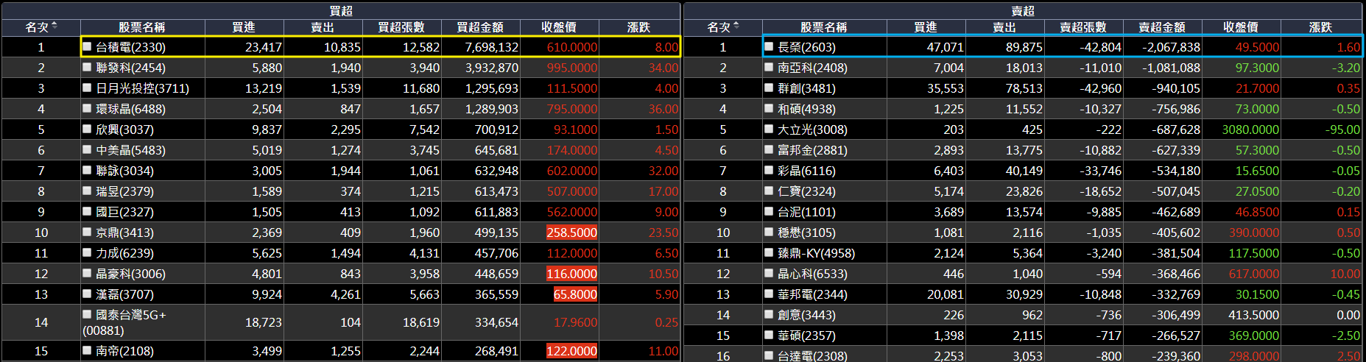Check the 日月光投控(3711) box
This screenshot has width=1366, height=362.
click(88, 88)
